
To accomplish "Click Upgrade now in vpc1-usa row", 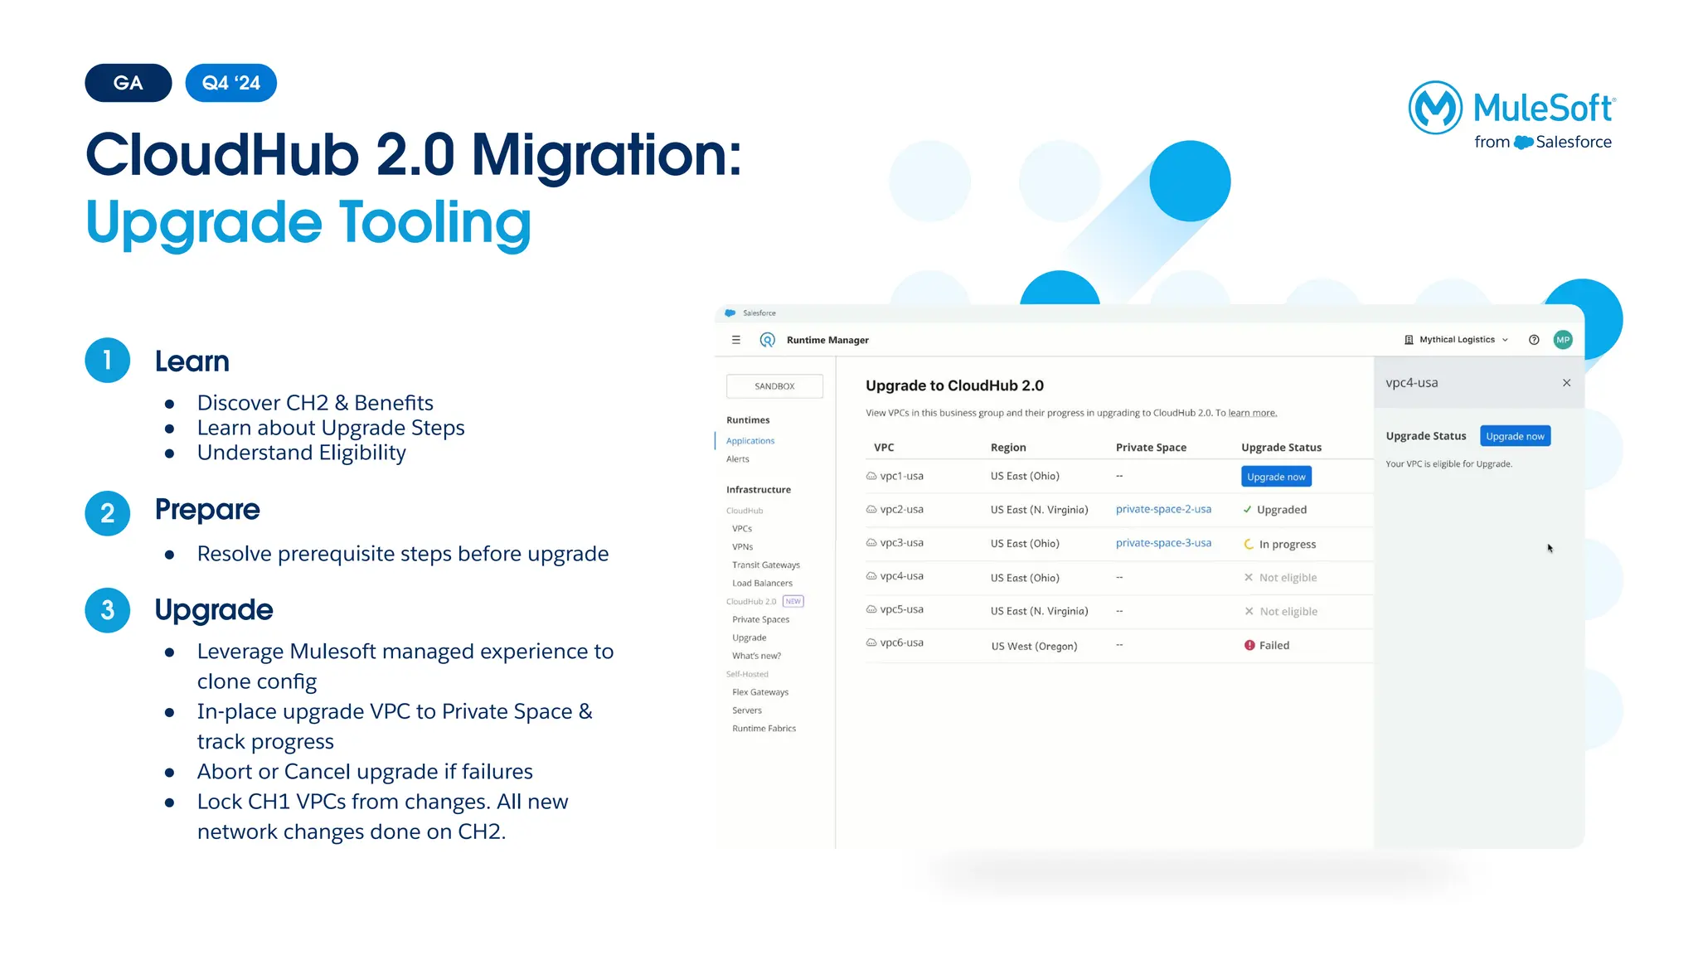I will coord(1276,477).
